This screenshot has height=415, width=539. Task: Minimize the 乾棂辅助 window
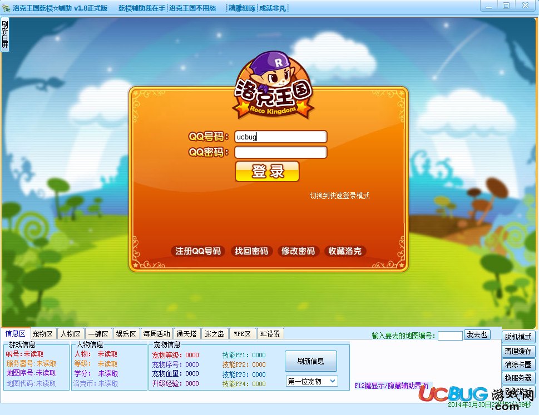[x=489, y=6]
